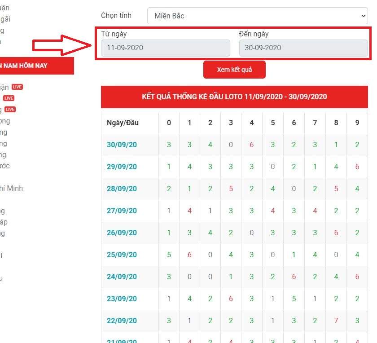Image resolution: width=377 pixels, height=343 pixels.
Task: Click the 22/09/20 date link
Action: pos(122,321)
